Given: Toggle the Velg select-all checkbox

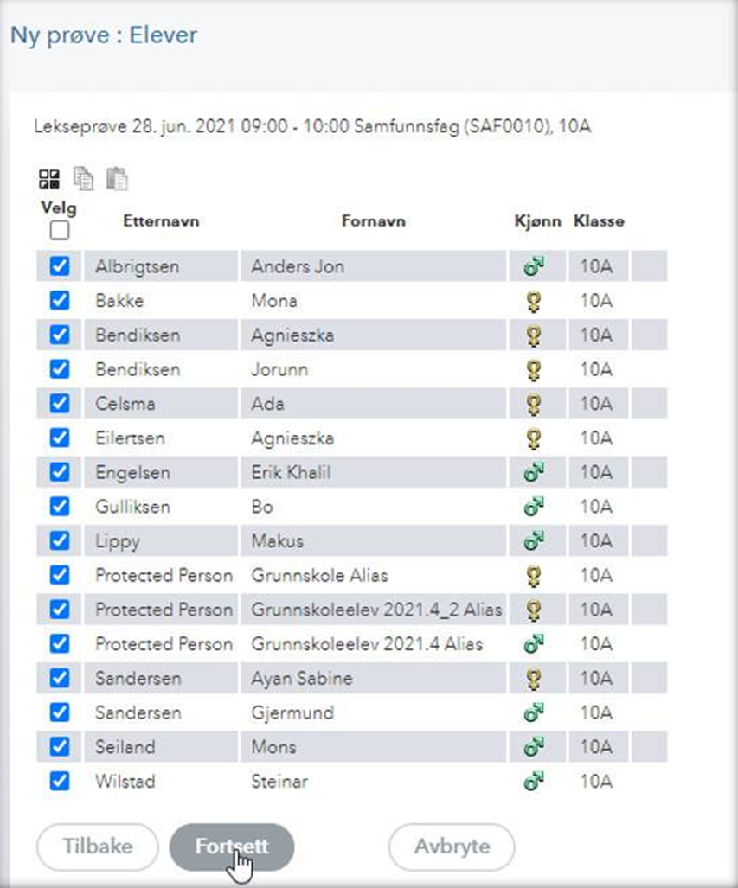Looking at the screenshot, I should coord(59,231).
